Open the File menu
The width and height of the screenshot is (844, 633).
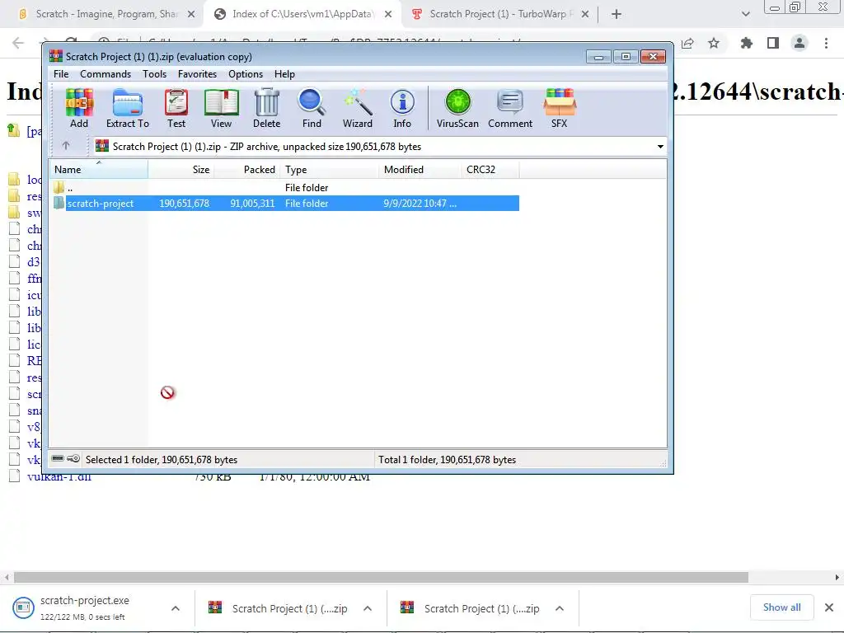click(x=61, y=73)
